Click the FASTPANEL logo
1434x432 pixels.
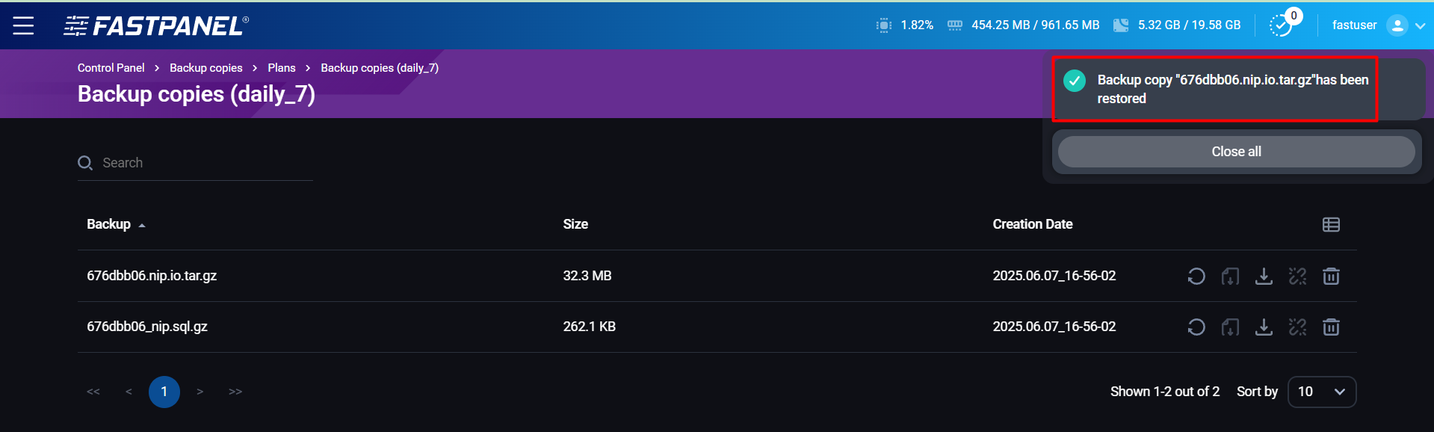[156, 26]
